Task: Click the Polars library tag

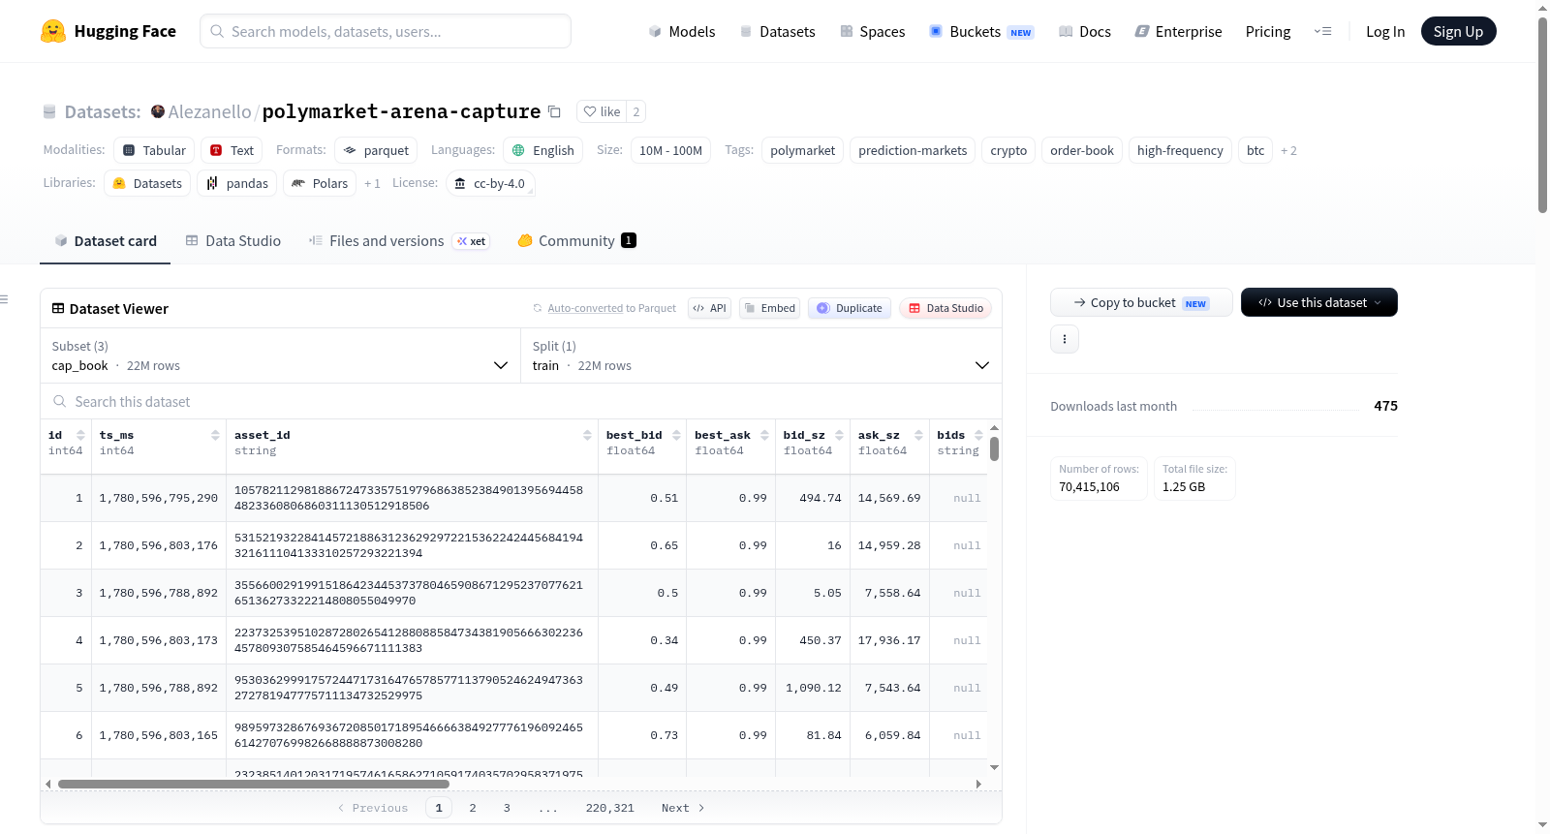Action: pos(320,183)
